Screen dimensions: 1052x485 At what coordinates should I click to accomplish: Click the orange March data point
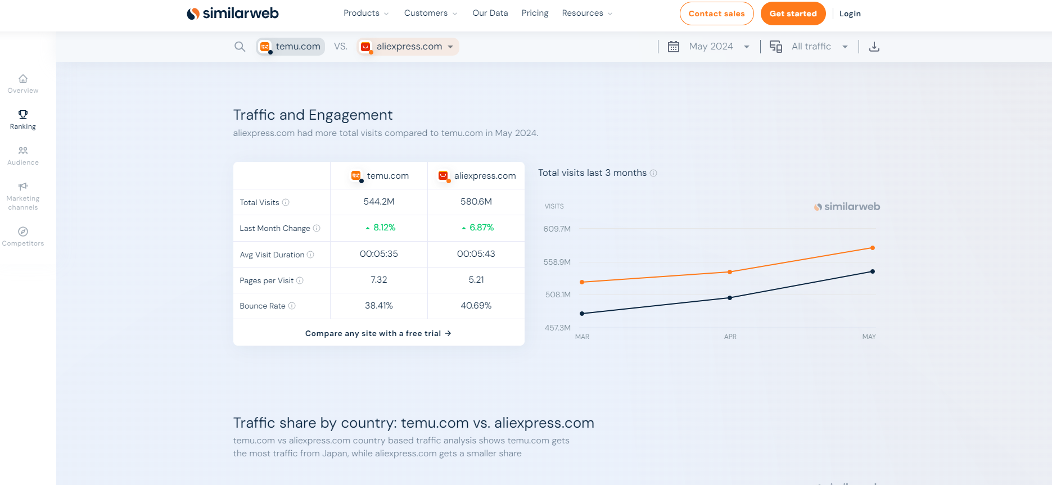pos(582,282)
